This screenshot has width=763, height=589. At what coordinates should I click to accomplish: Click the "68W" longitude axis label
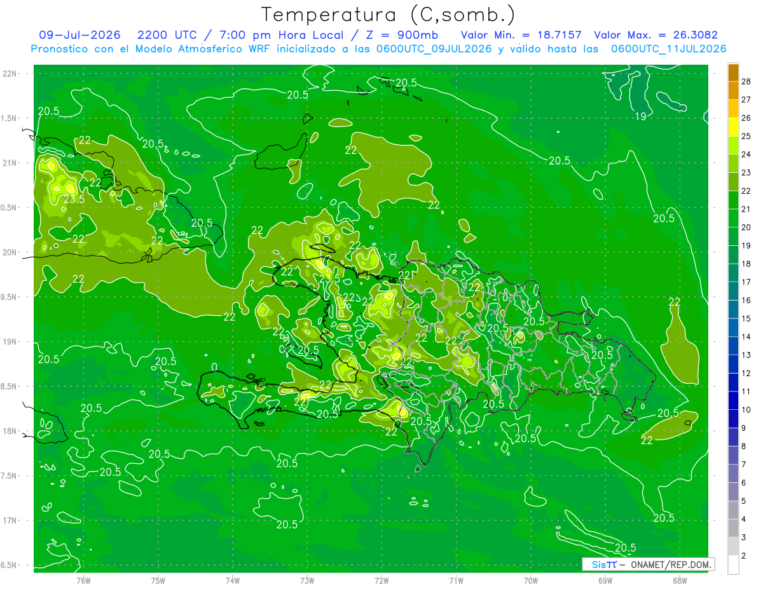point(680,580)
